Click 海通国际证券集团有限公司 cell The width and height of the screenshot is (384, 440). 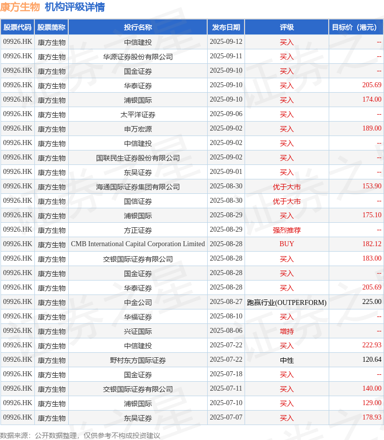click(138, 187)
